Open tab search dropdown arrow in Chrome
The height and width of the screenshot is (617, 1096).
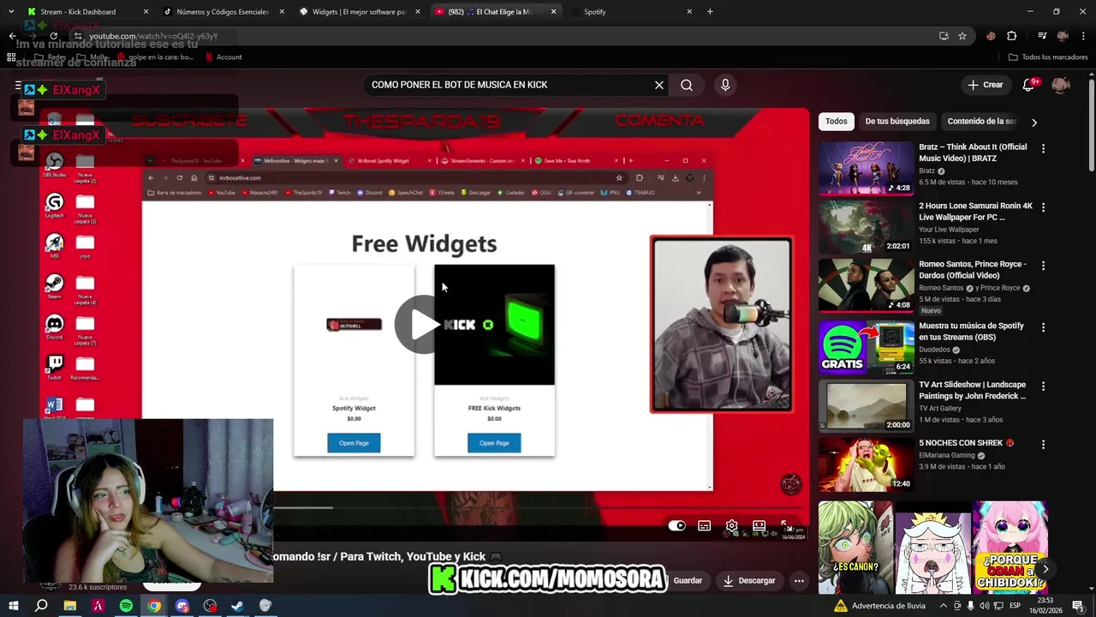tap(10, 12)
